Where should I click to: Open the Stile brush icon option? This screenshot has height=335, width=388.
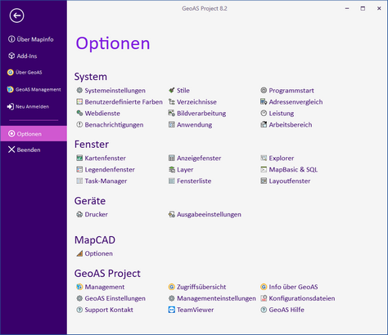[x=172, y=90]
